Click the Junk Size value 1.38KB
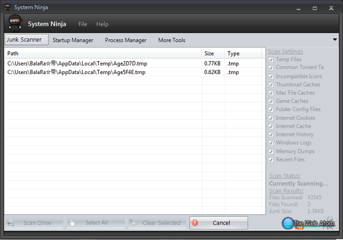This screenshot has height=240, width=343. (x=316, y=211)
